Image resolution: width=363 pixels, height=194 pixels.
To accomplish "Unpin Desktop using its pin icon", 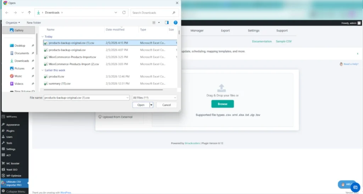I will pyautogui.click(x=33, y=46).
